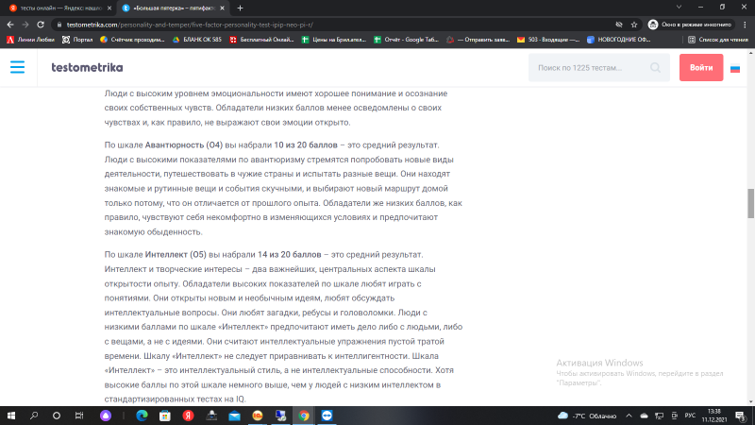This screenshot has width=755, height=425.
Task: Open the Russian flag language selector
Action: (735, 68)
